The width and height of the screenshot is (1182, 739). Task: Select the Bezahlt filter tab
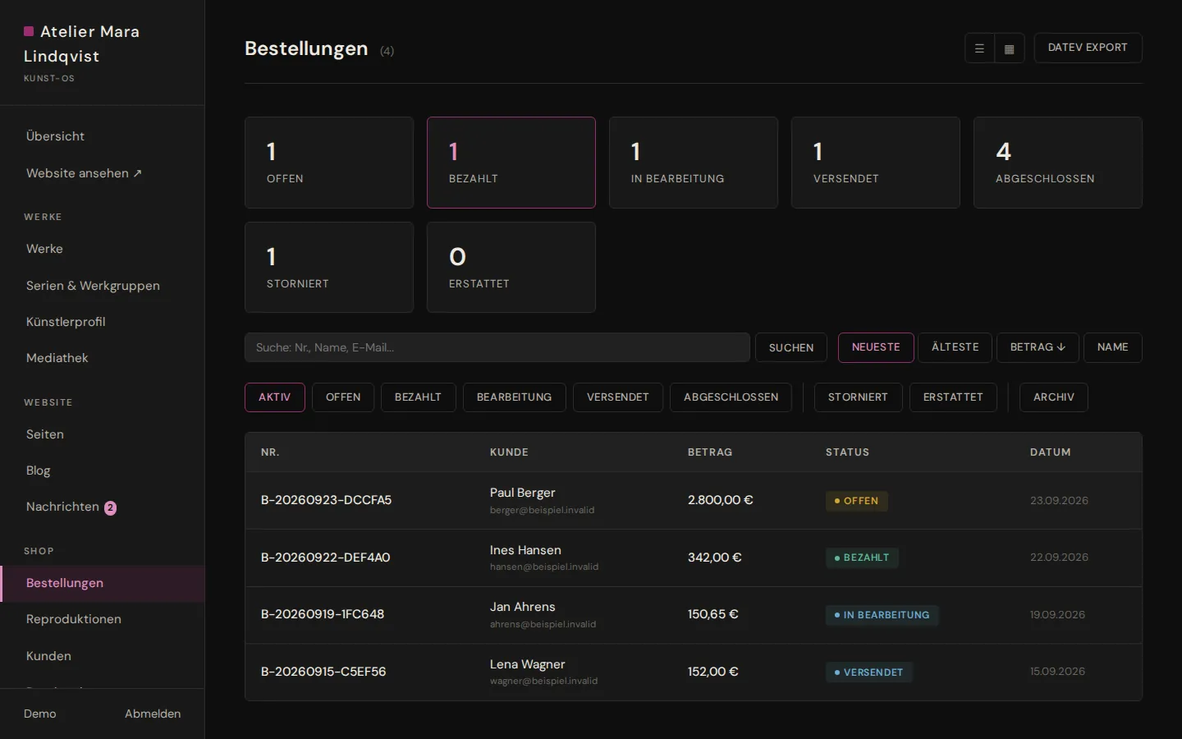418,397
